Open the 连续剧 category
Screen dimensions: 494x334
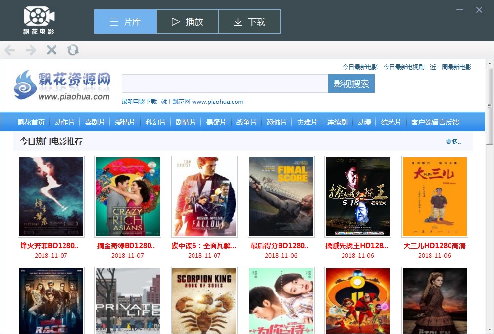tap(337, 122)
